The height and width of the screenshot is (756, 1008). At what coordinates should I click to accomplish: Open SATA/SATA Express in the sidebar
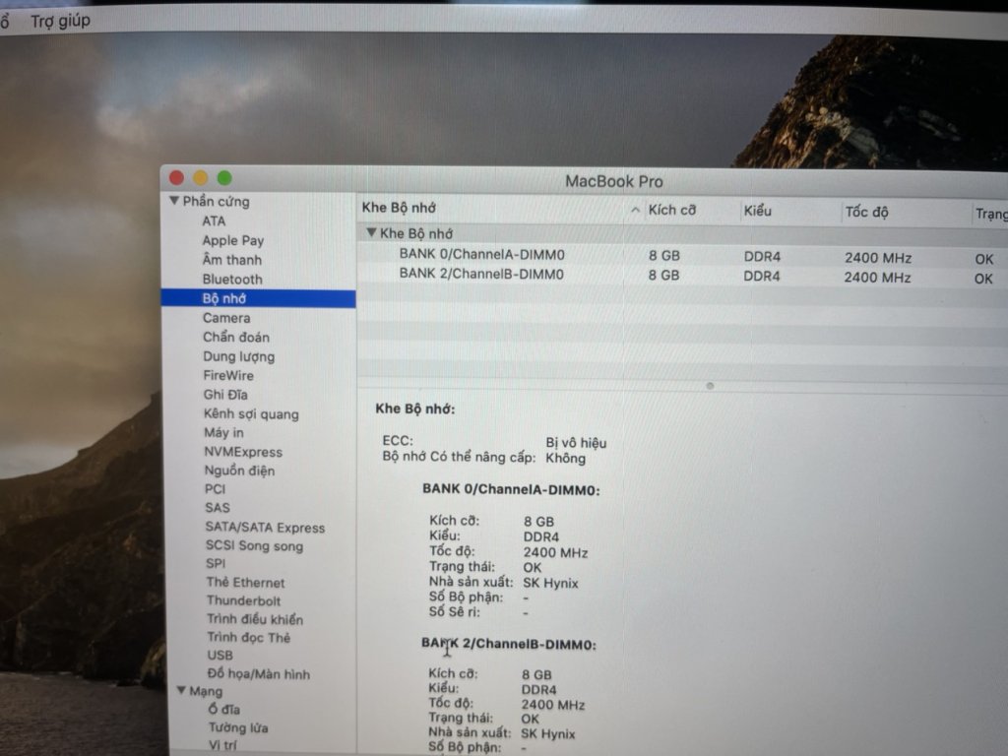pos(265,528)
